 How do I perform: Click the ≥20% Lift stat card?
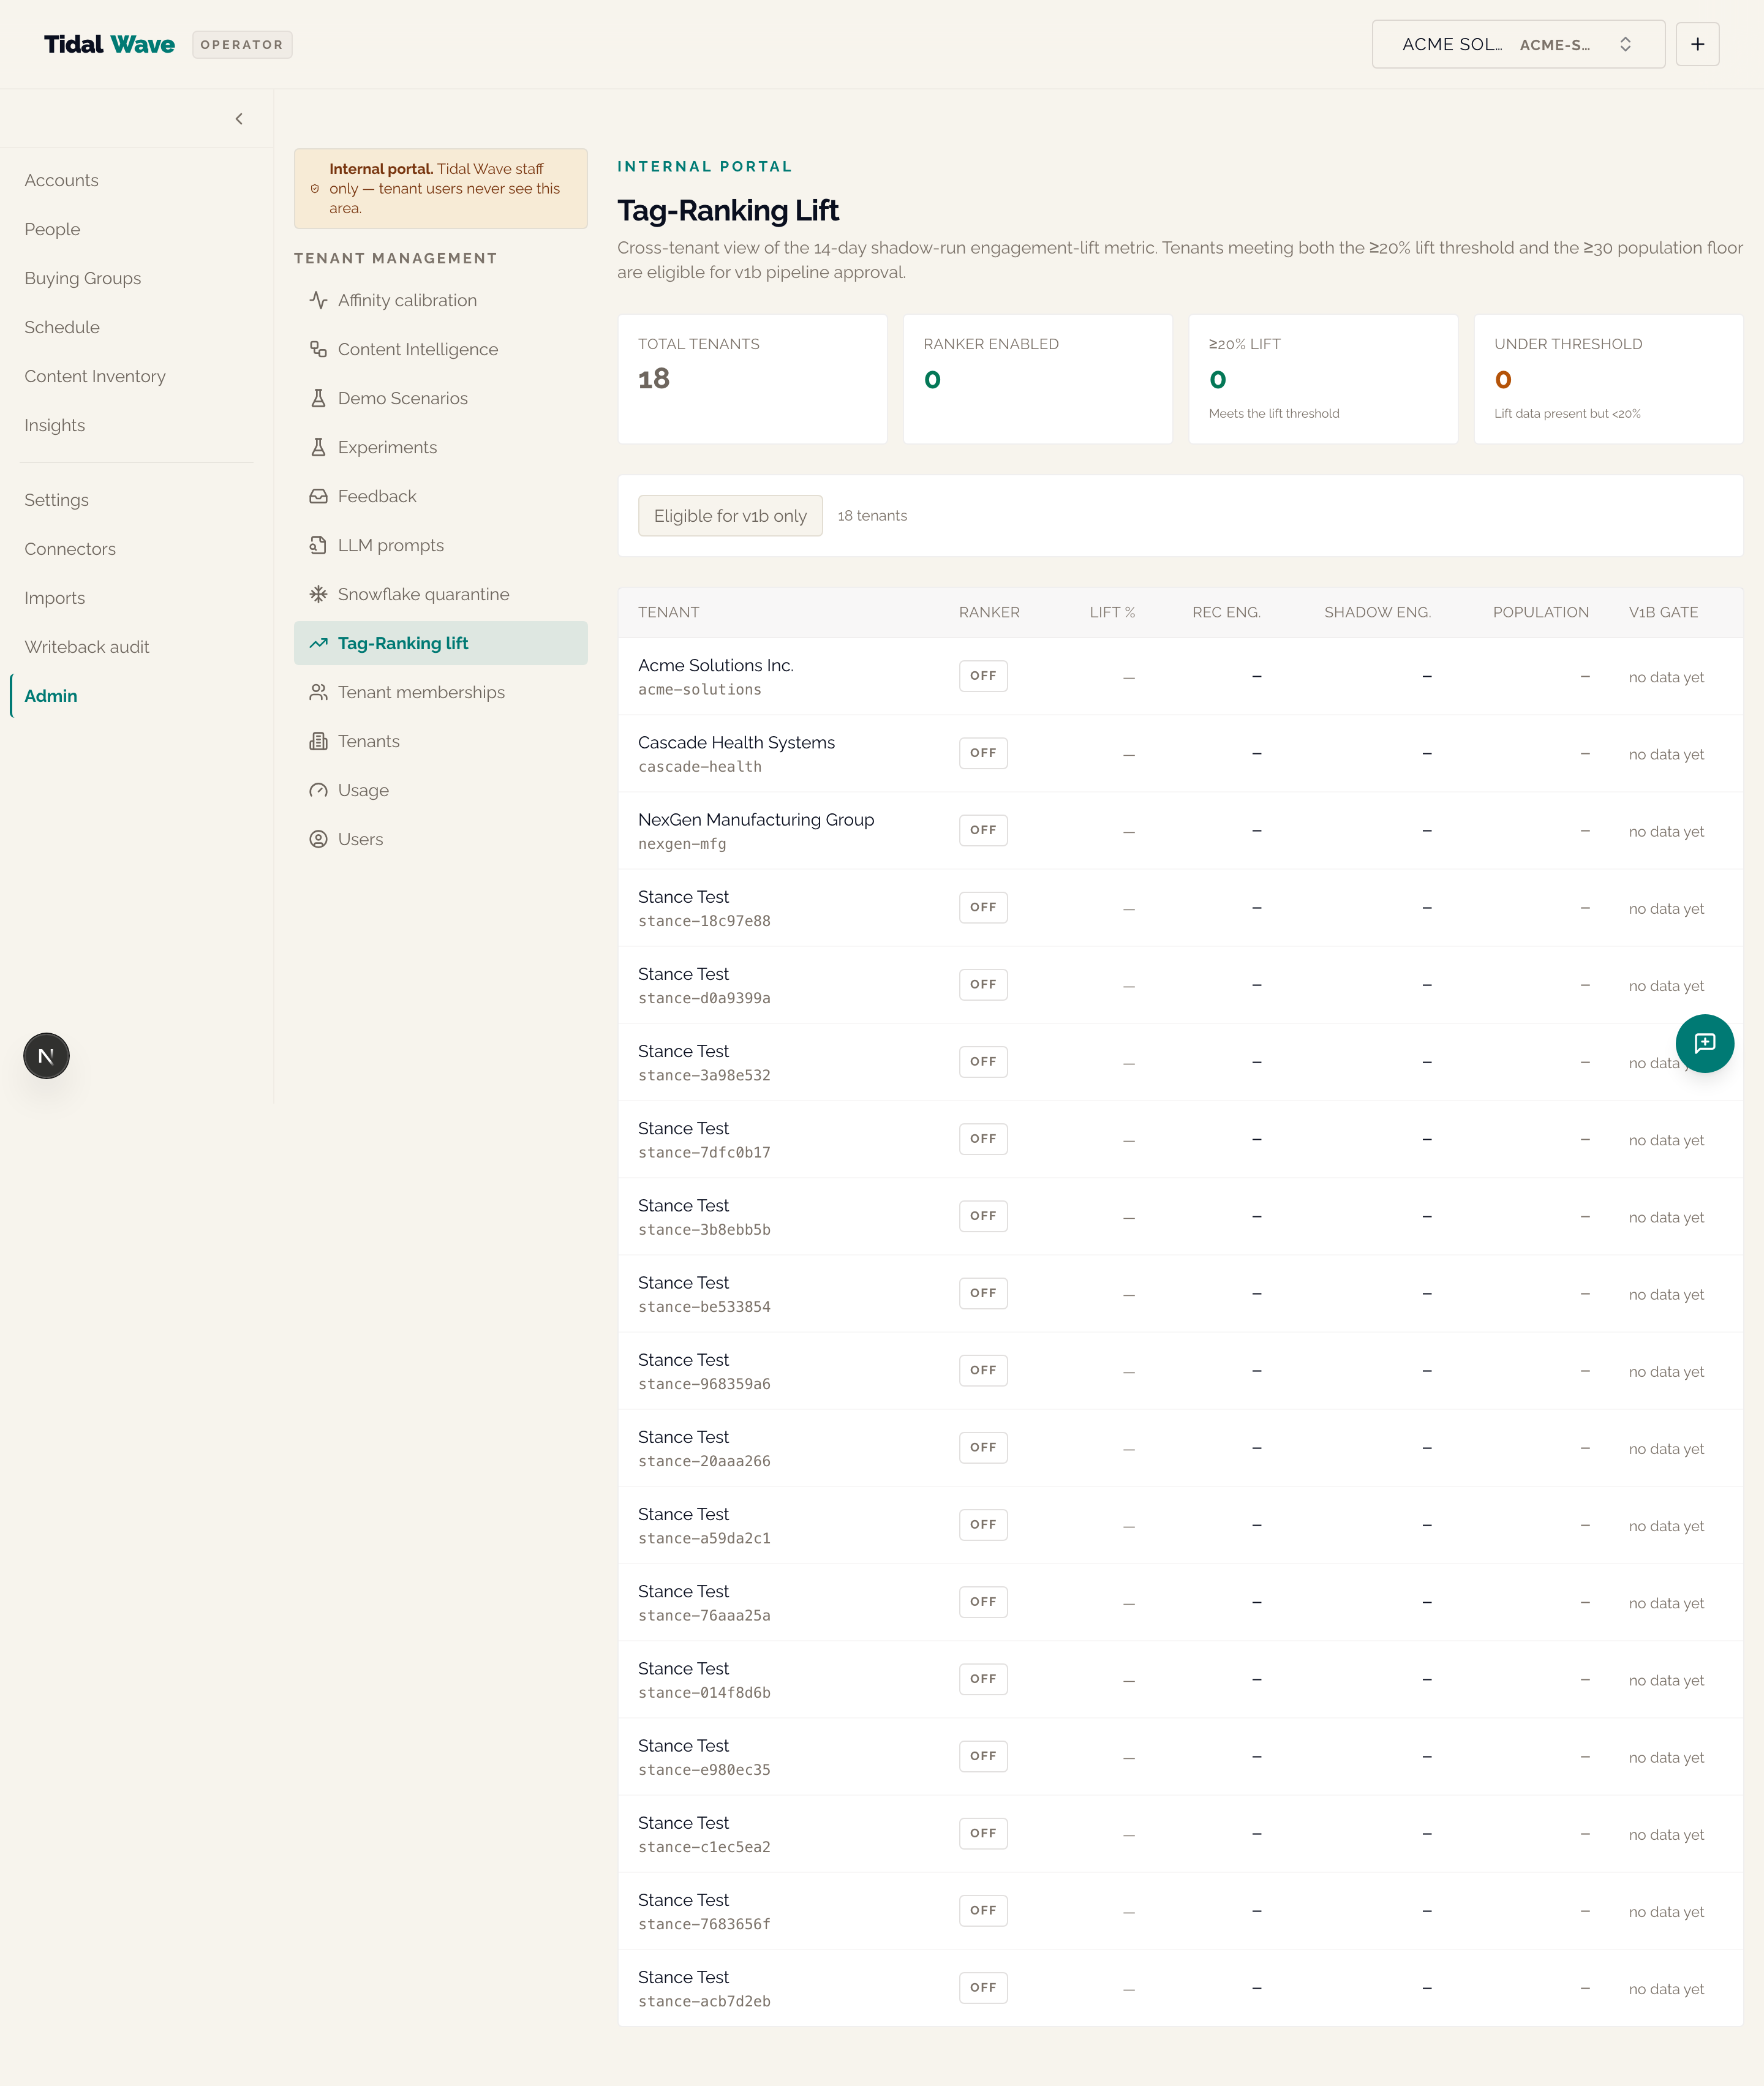(1322, 379)
